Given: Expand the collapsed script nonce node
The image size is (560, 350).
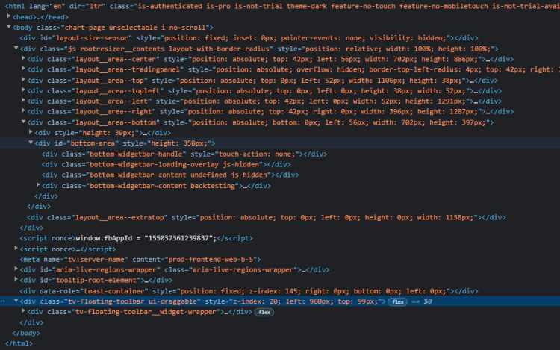Looking at the screenshot, I should coord(16,248).
